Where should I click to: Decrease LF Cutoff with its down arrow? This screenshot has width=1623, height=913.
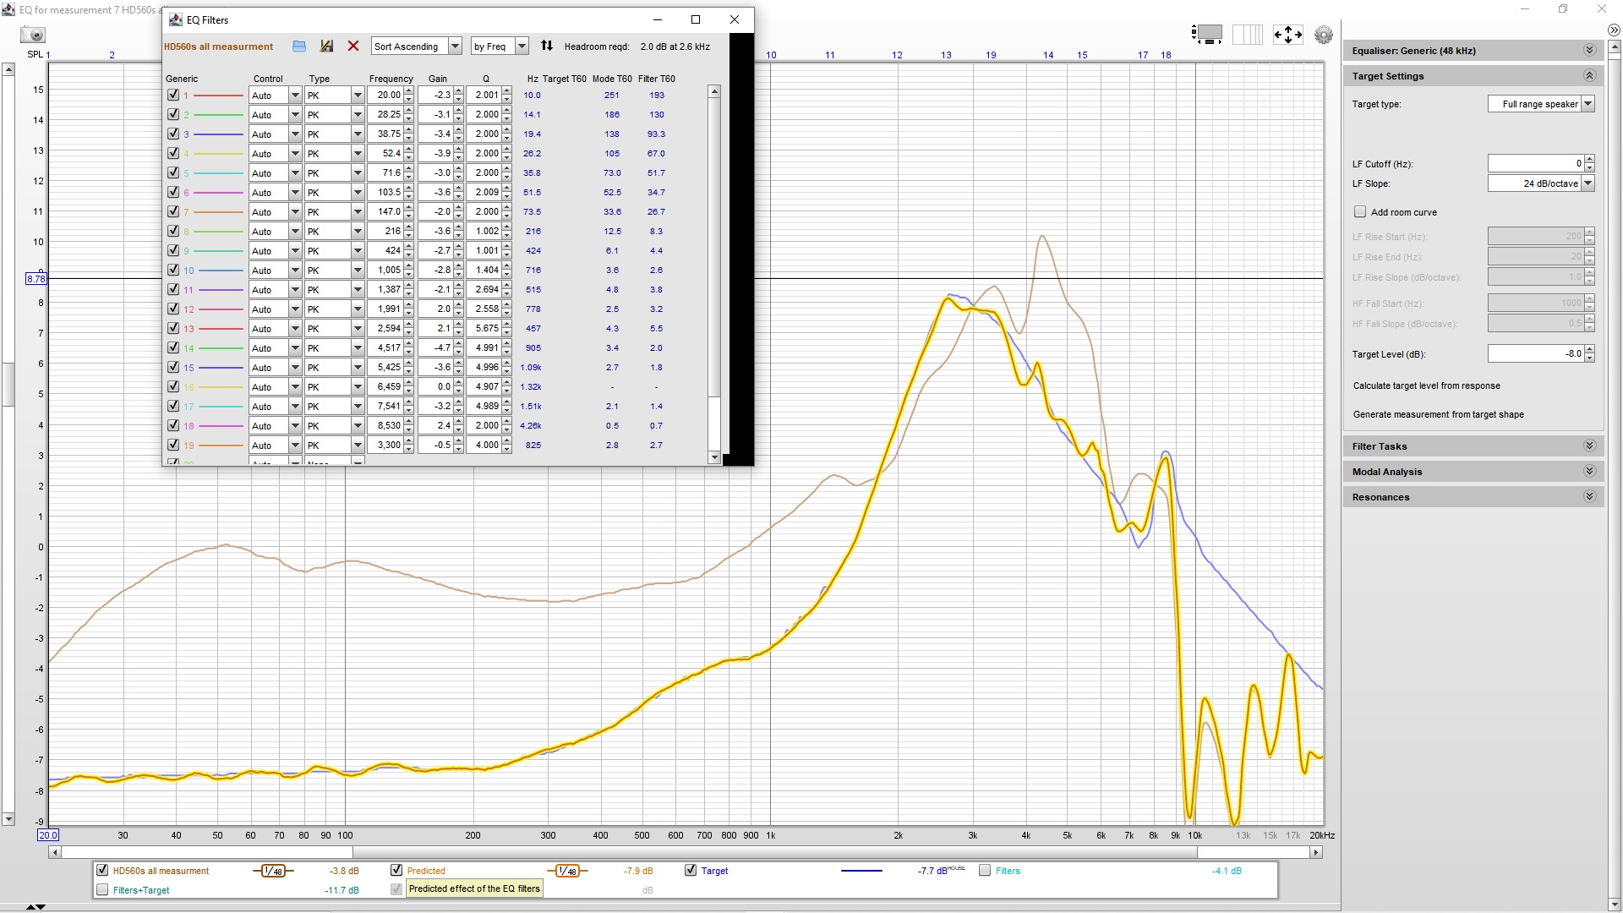(x=1590, y=168)
